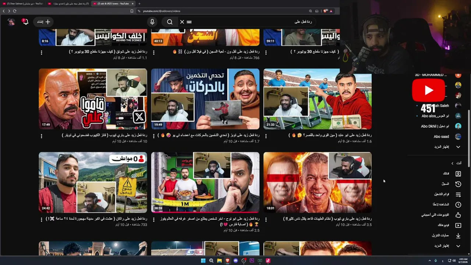This screenshot has height=265, width=471.
Task: Open options menu for the 17:49 video
Action: (x=41, y=136)
